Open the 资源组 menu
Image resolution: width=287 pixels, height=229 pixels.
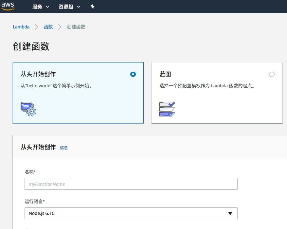pyautogui.click(x=69, y=7)
